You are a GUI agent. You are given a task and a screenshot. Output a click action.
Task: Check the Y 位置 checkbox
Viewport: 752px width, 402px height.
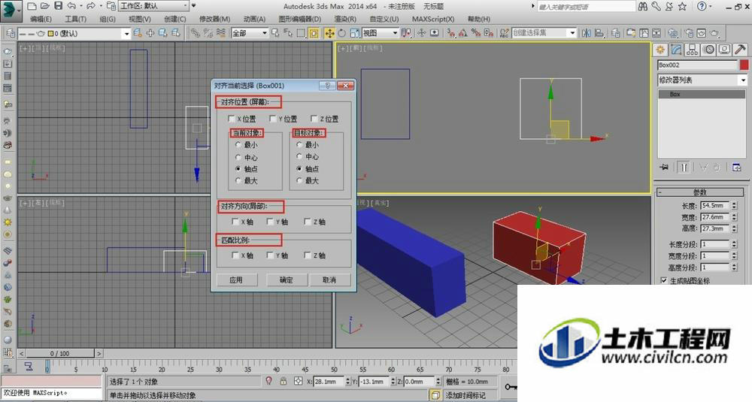273,119
